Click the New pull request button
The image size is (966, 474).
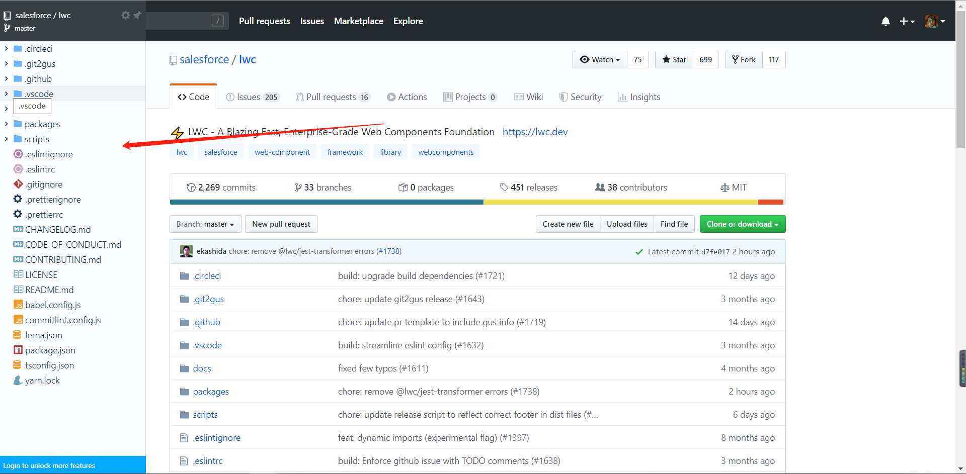coord(281,224)
